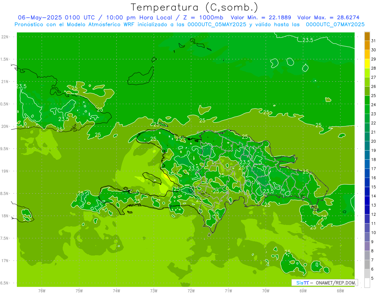382x295 pixels.
Task: Click the "70W" longitude axis label
Action: 266,291
